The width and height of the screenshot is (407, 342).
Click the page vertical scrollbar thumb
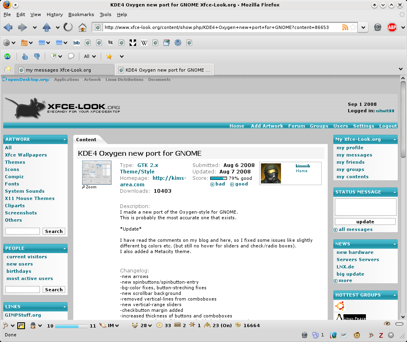coord(403,119)
